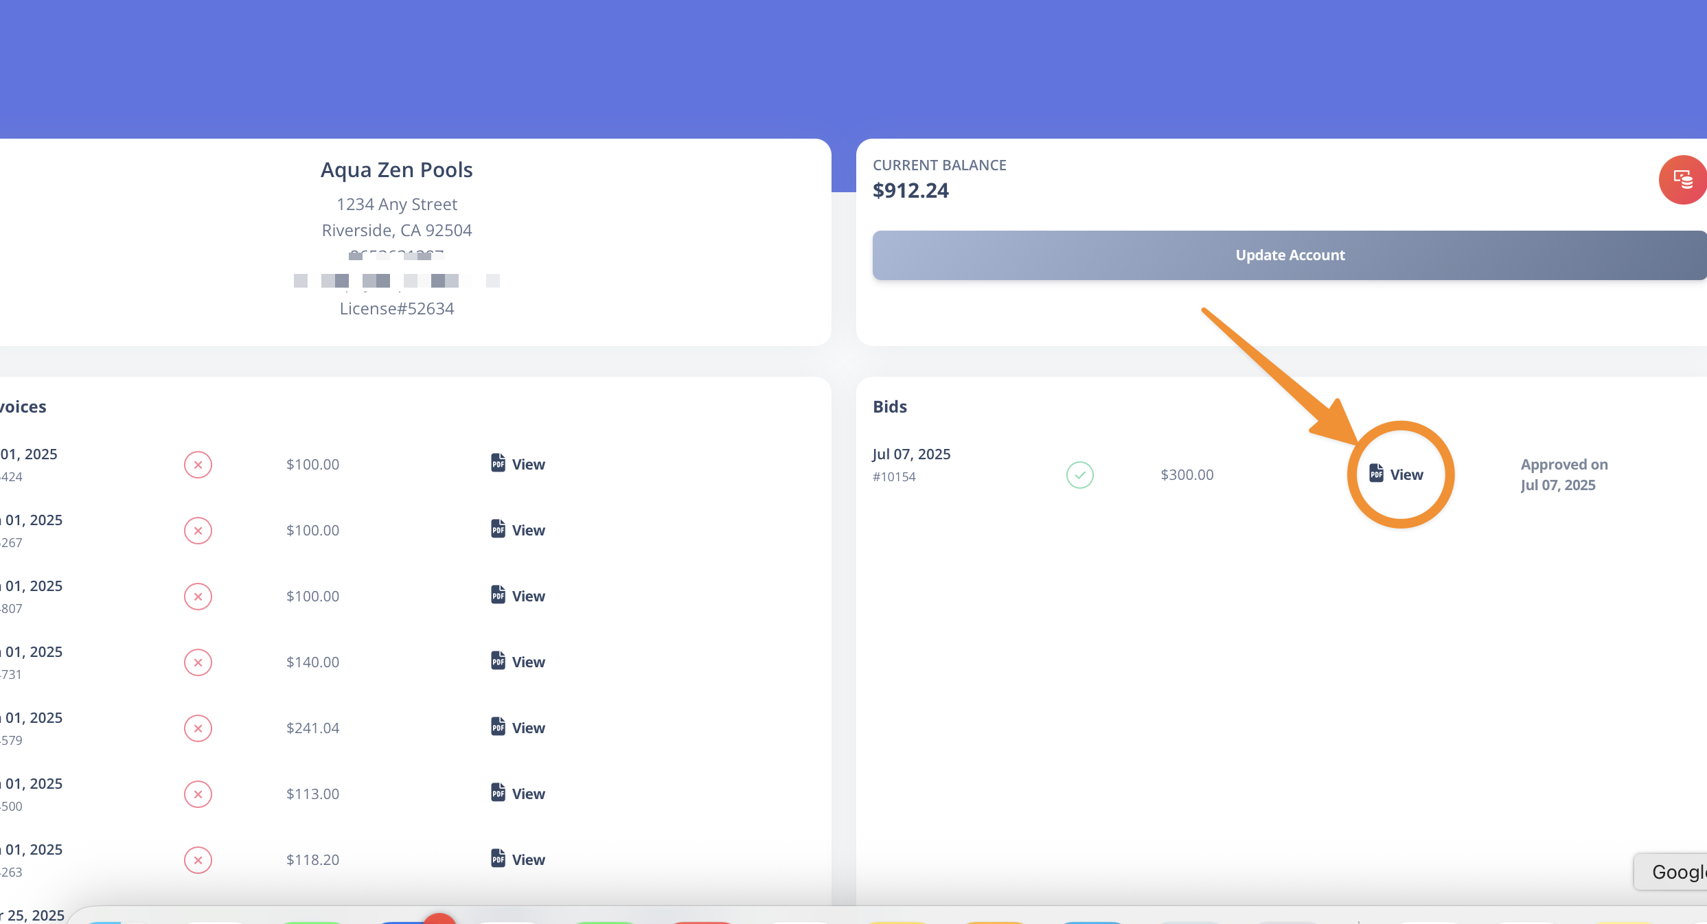Click the Bids section heading

(x=890, y=406)
